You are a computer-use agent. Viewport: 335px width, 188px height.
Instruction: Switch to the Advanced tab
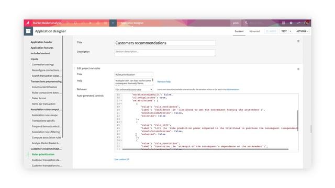[254, 31]
